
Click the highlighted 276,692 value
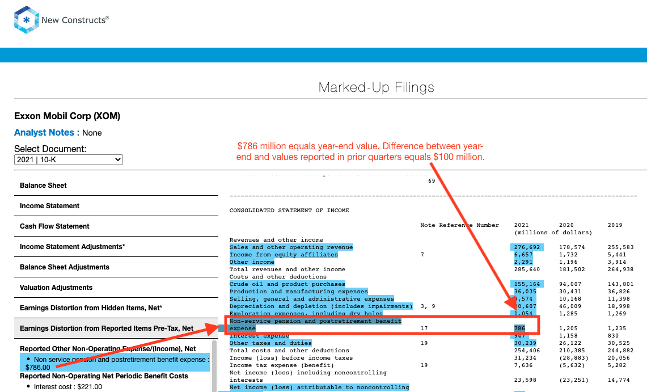pos(527,247)
